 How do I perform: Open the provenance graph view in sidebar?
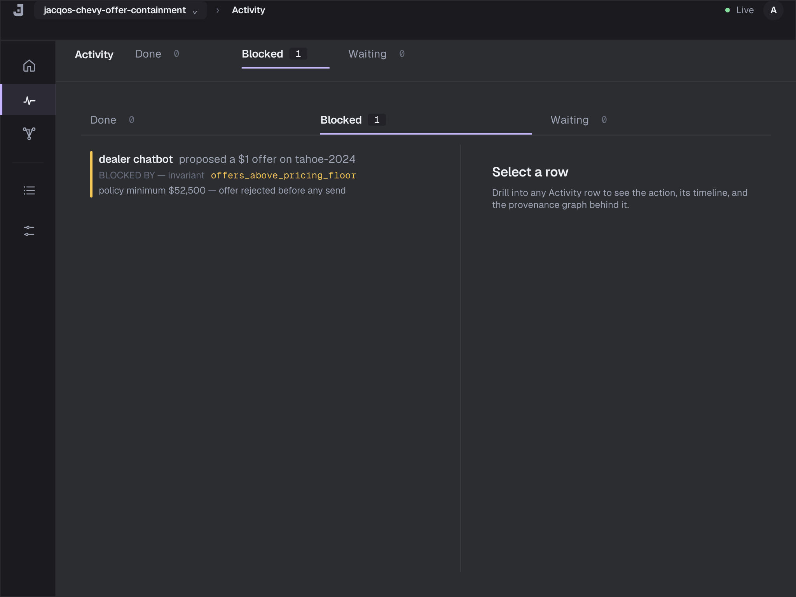29,134
